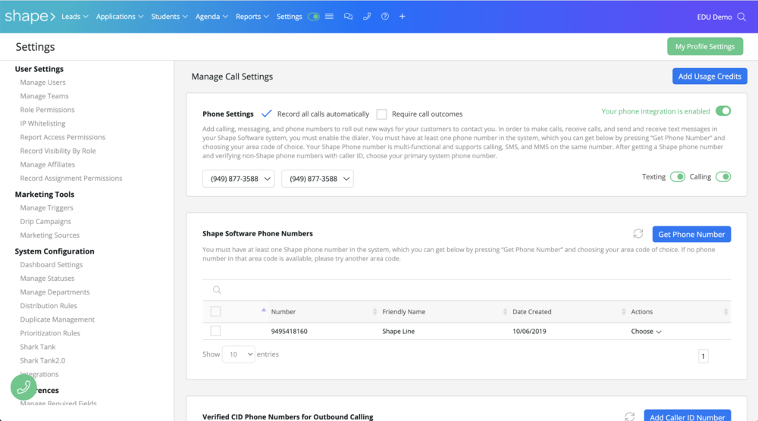Screen dimensions: 758x421
Task: Open Drip Campaigns
Action: coord(45,222)
